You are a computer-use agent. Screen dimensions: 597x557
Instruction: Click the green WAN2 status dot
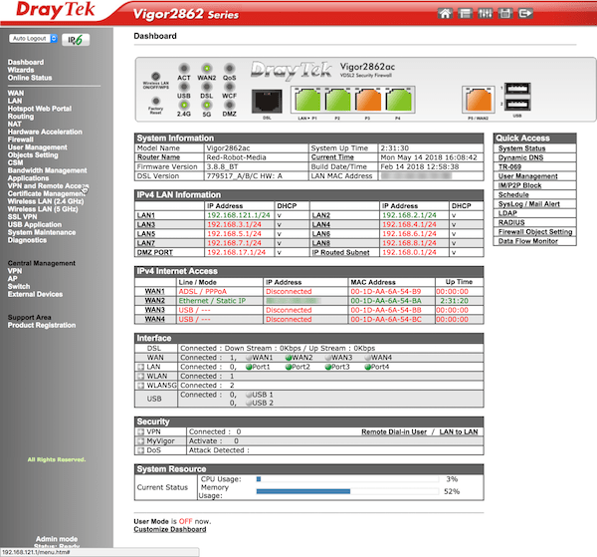click(x=289, y=358)
